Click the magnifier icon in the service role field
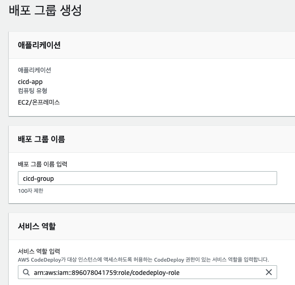This screenshot has width=295, height=285. point(26,272)
